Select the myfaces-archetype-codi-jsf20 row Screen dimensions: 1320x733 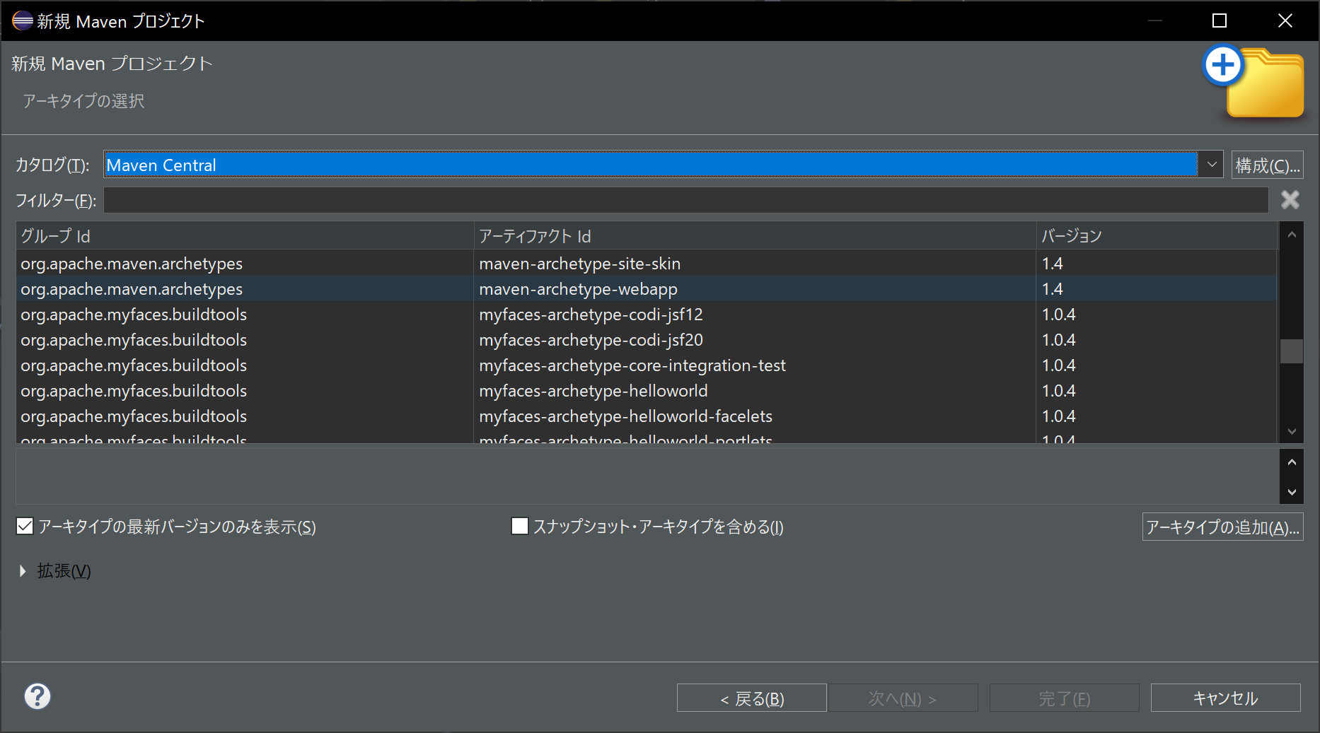[x=647, y=339]
